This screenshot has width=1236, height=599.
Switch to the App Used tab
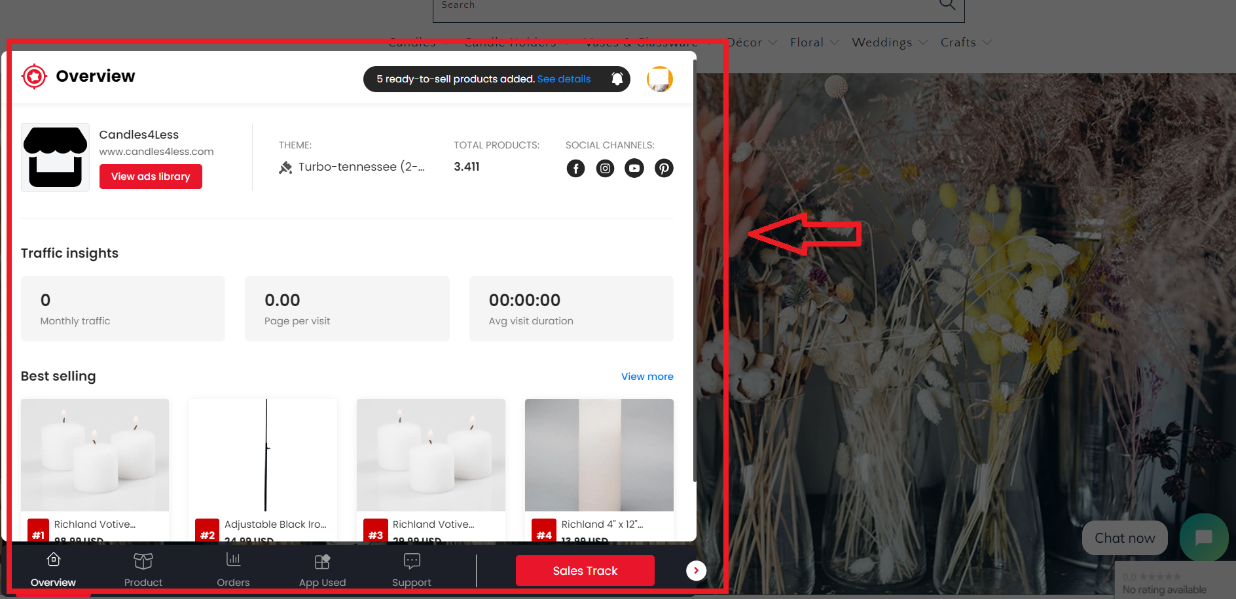(x=322, y=570)
